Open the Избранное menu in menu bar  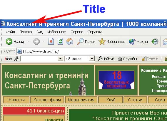pyautogui.click(x=57, y=32)
